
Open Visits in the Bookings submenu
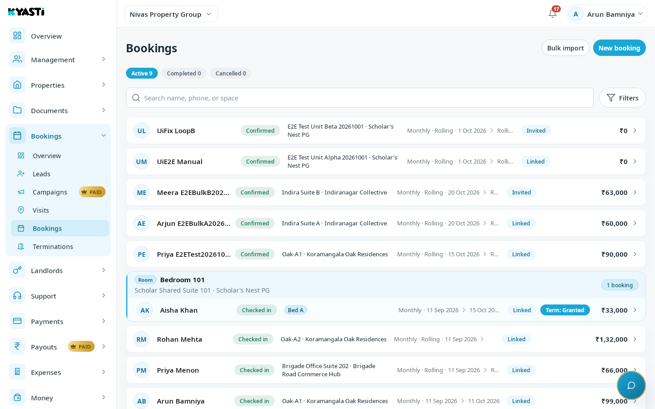[60, 210]
